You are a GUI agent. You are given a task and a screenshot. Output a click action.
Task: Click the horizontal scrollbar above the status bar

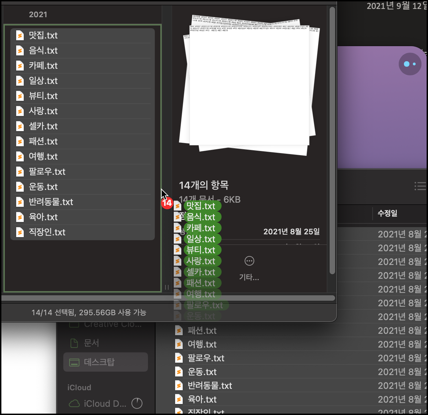pyautogui.click(x=168, y=298)
